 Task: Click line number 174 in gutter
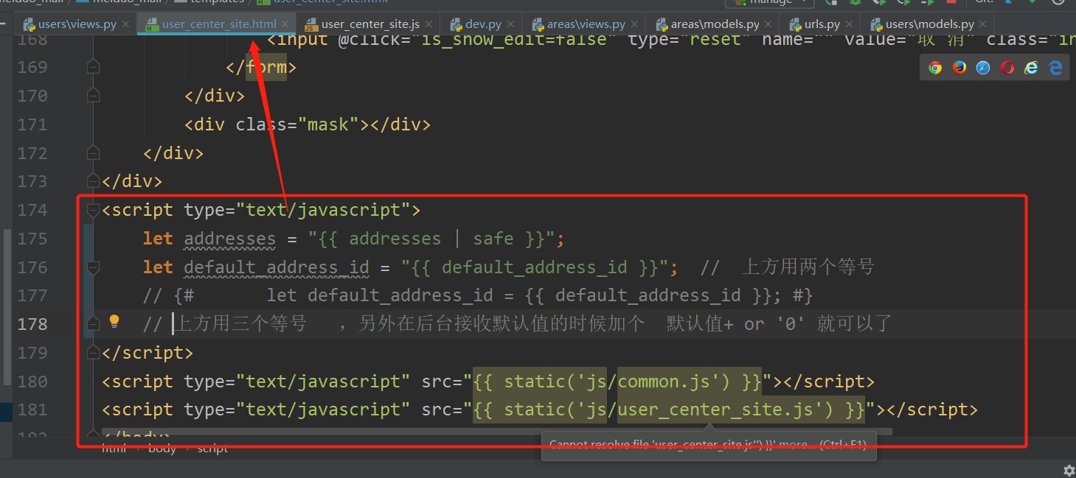32,210
